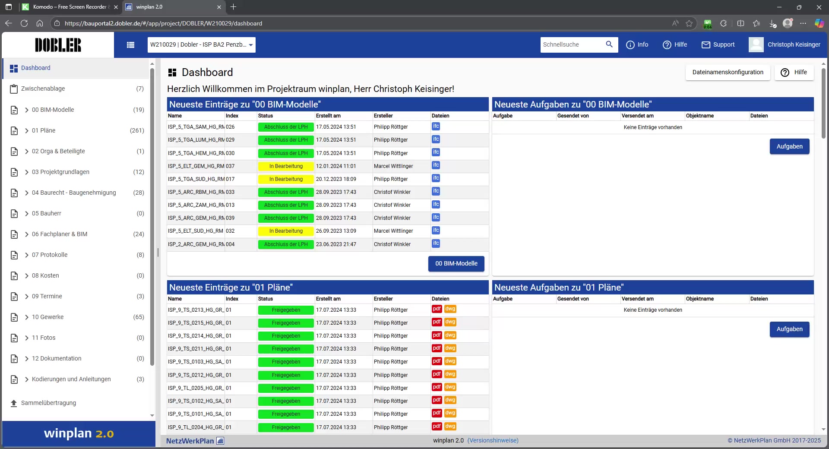Click the user avatar icon
This screenshot has width=829, height=449.
[x=756, y=45]
